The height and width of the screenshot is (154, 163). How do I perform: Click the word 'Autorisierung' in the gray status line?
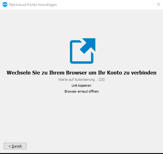(84, 80)
